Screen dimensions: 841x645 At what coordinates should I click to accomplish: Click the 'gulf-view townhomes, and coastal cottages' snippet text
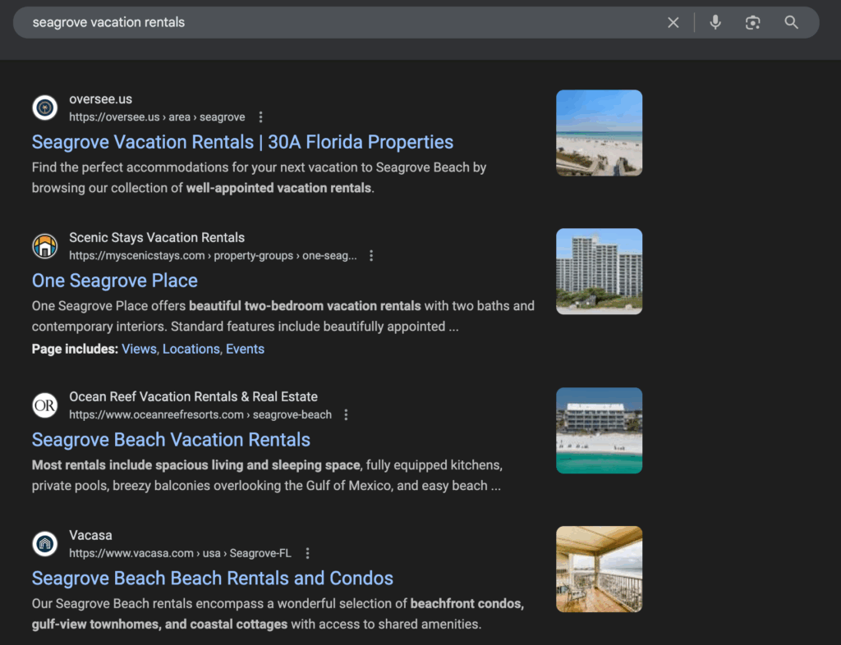click(160, 624)
